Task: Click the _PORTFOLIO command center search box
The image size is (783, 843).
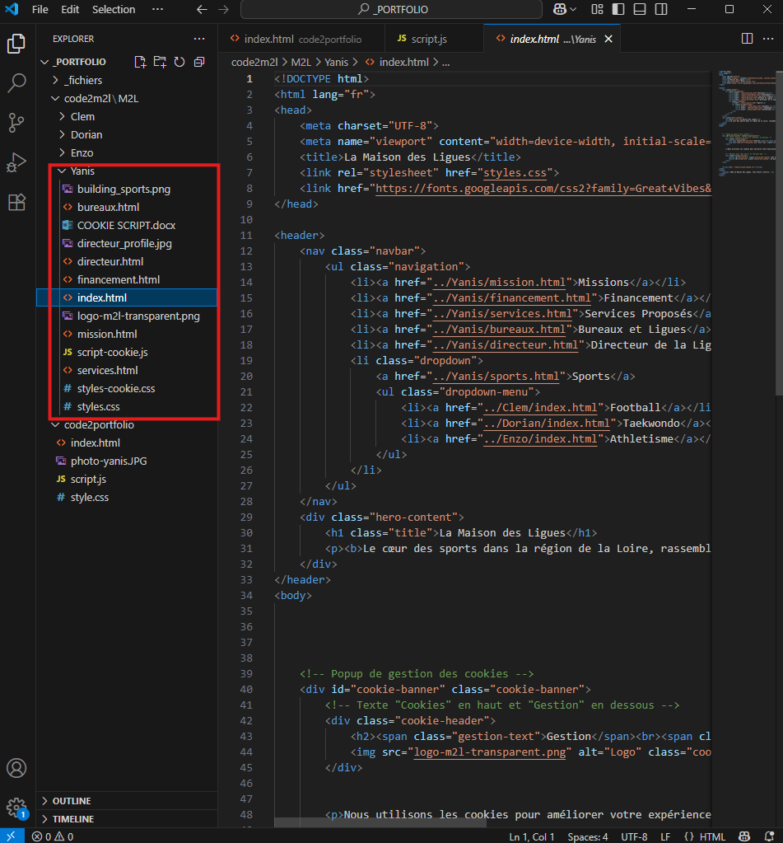Action: click(392, 9)
